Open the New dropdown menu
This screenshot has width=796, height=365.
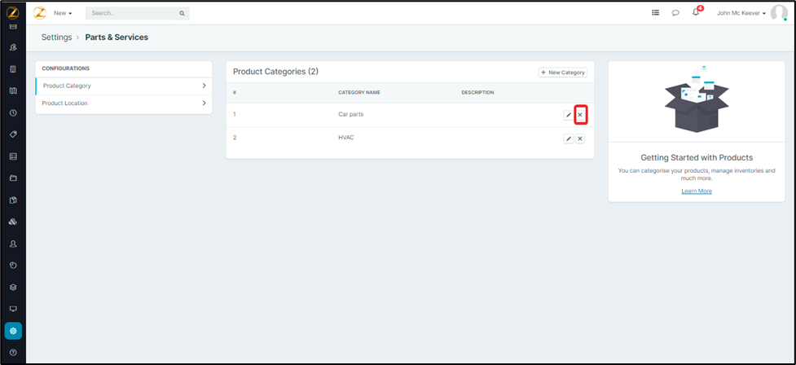[x=63, y=13]
